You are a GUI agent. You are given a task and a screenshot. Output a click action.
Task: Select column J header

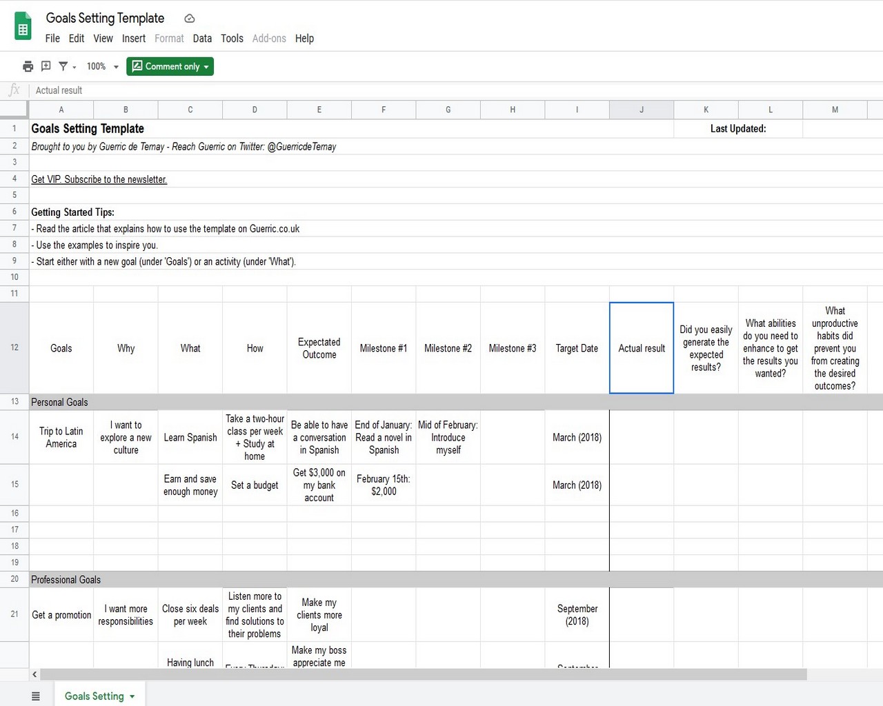(x=641, y=109)
